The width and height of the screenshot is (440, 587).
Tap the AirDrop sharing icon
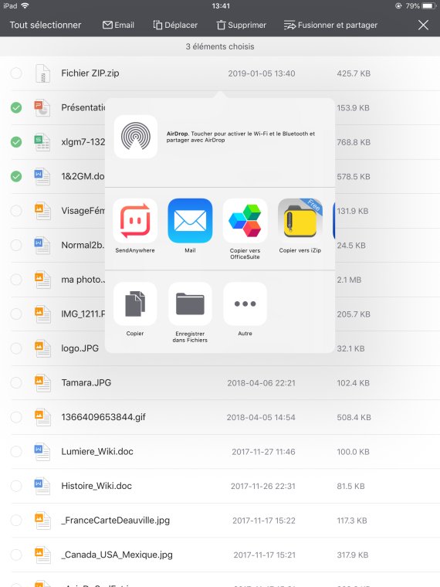(135, 137)
